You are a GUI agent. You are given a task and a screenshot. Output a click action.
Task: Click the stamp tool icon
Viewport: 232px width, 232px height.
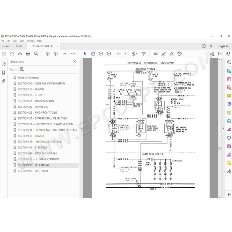coord(180,54)
